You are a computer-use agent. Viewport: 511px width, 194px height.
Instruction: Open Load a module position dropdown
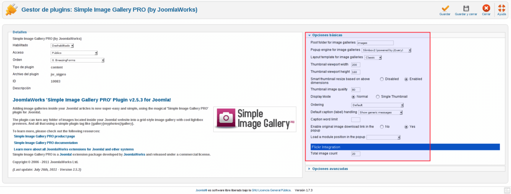click(384, 137)
